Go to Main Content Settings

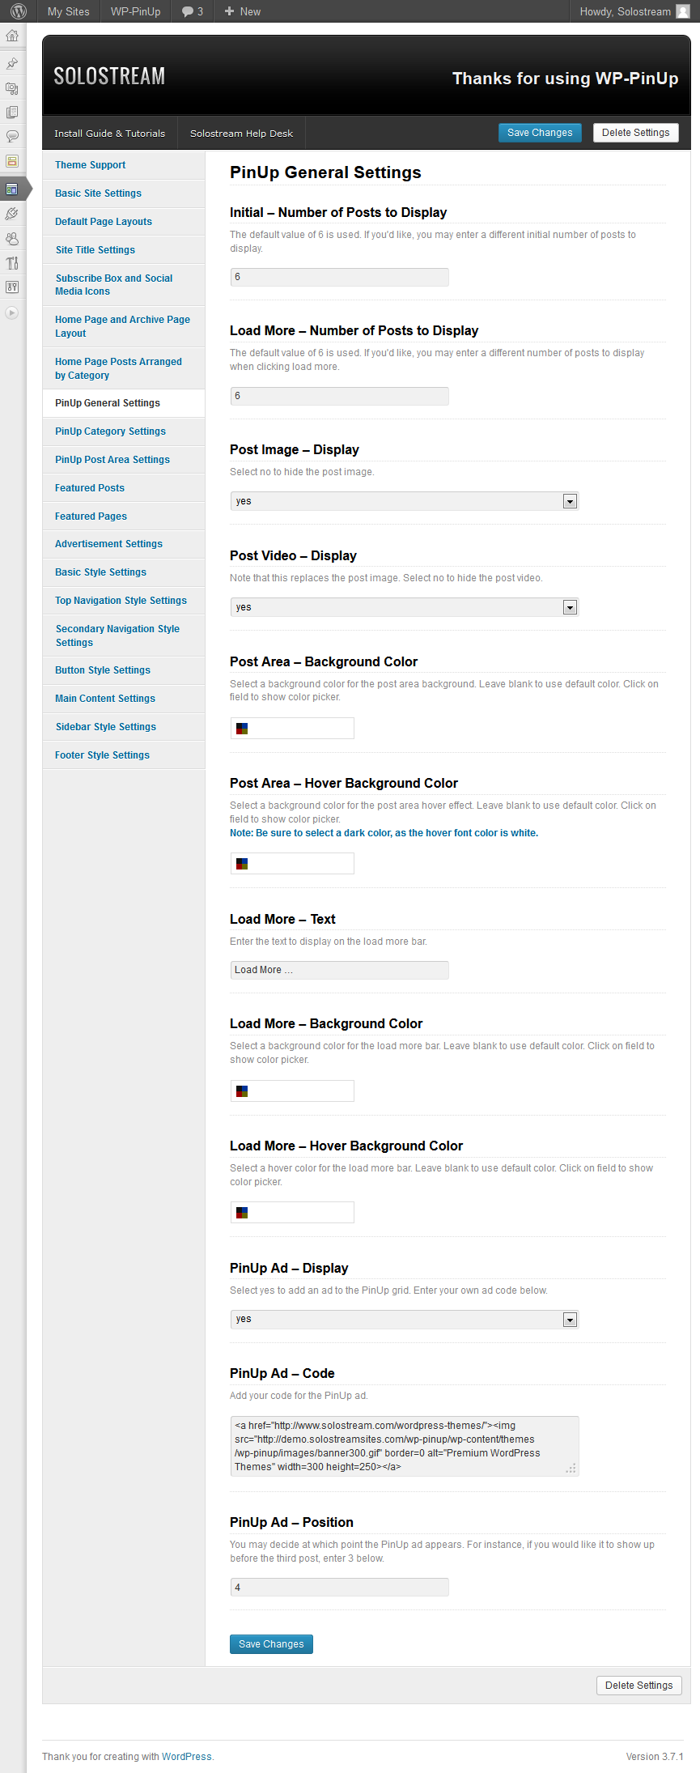(x=124, y=699)
